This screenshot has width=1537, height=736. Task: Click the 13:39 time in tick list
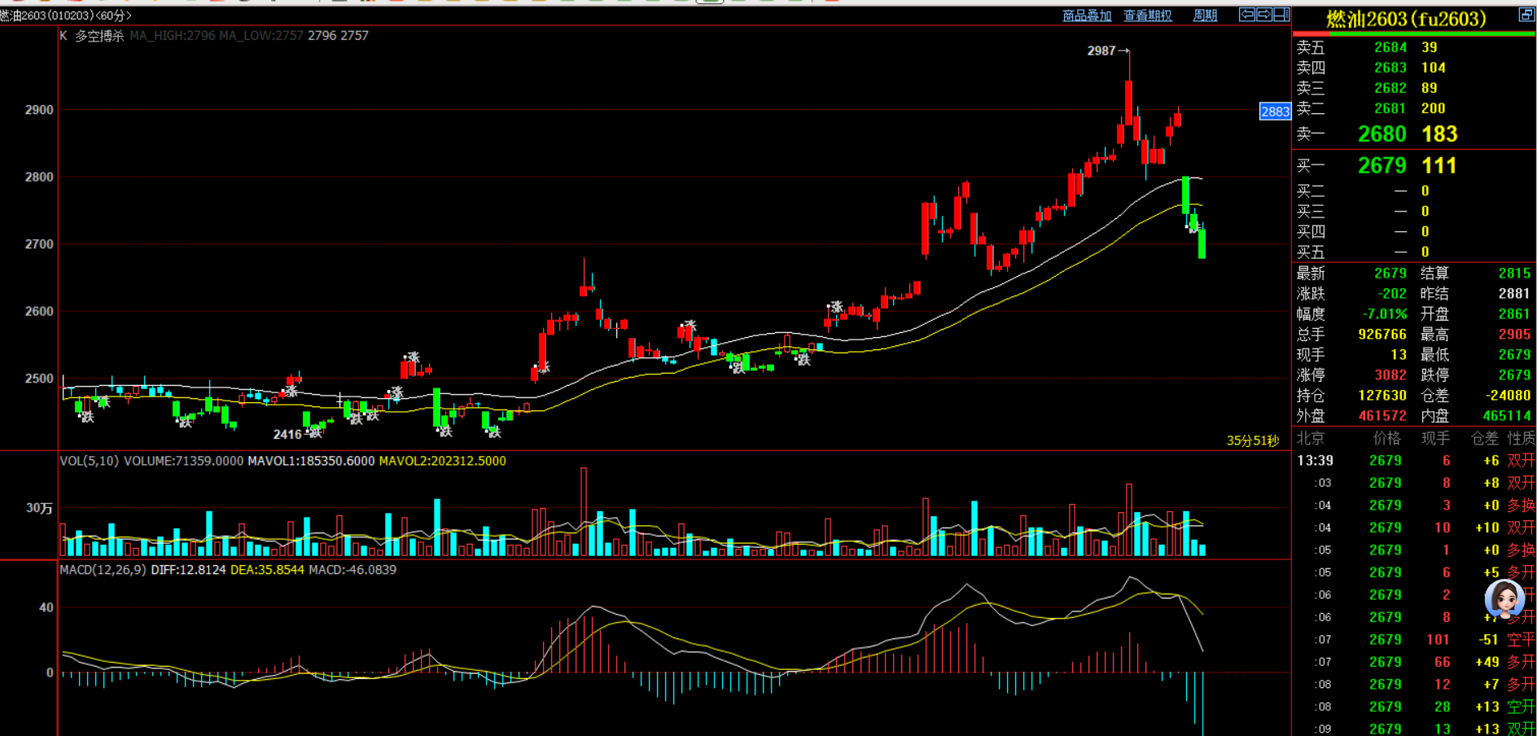1315,461
